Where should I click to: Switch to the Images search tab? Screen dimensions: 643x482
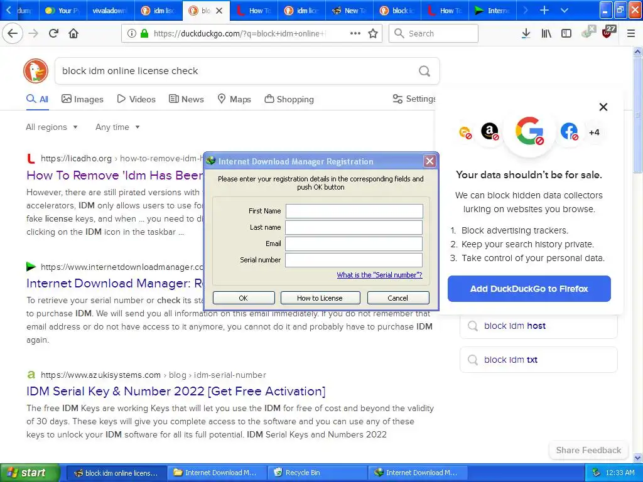tap(82, 99)
